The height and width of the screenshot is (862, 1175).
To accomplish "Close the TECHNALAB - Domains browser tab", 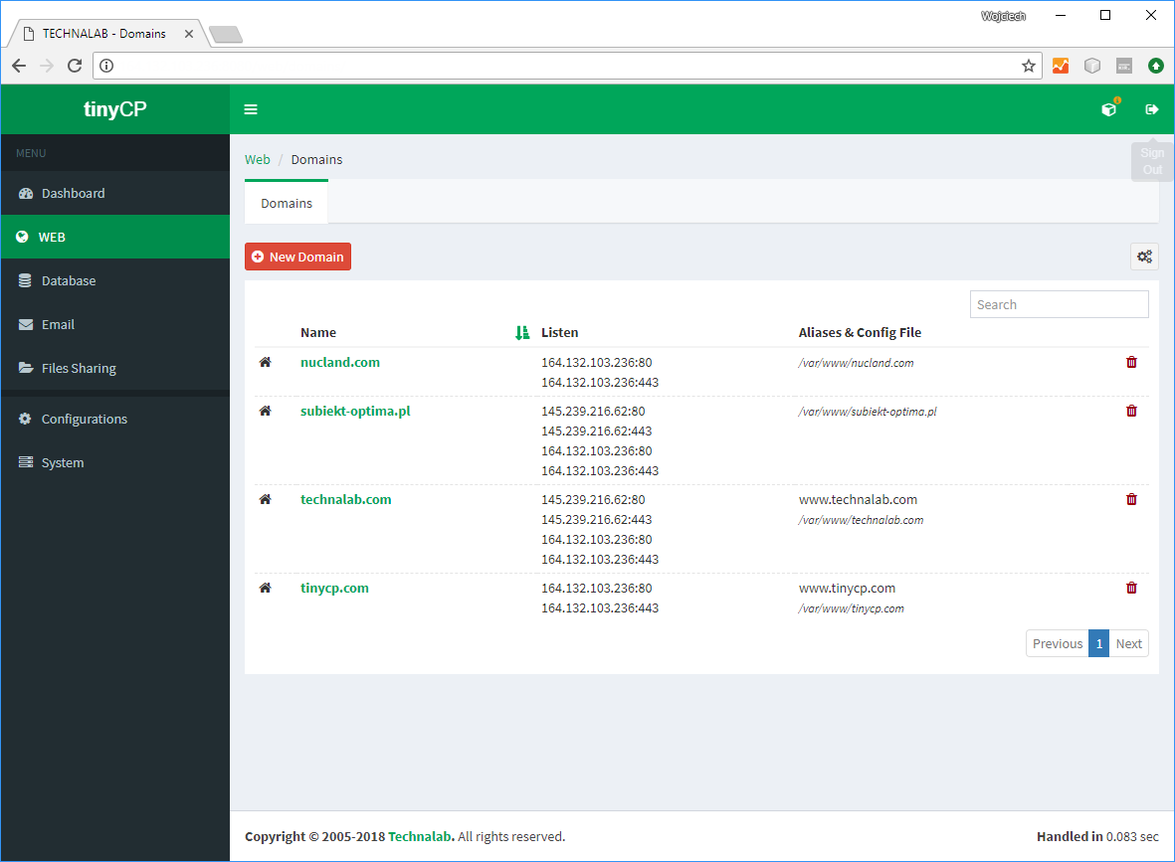I will 189,34.
